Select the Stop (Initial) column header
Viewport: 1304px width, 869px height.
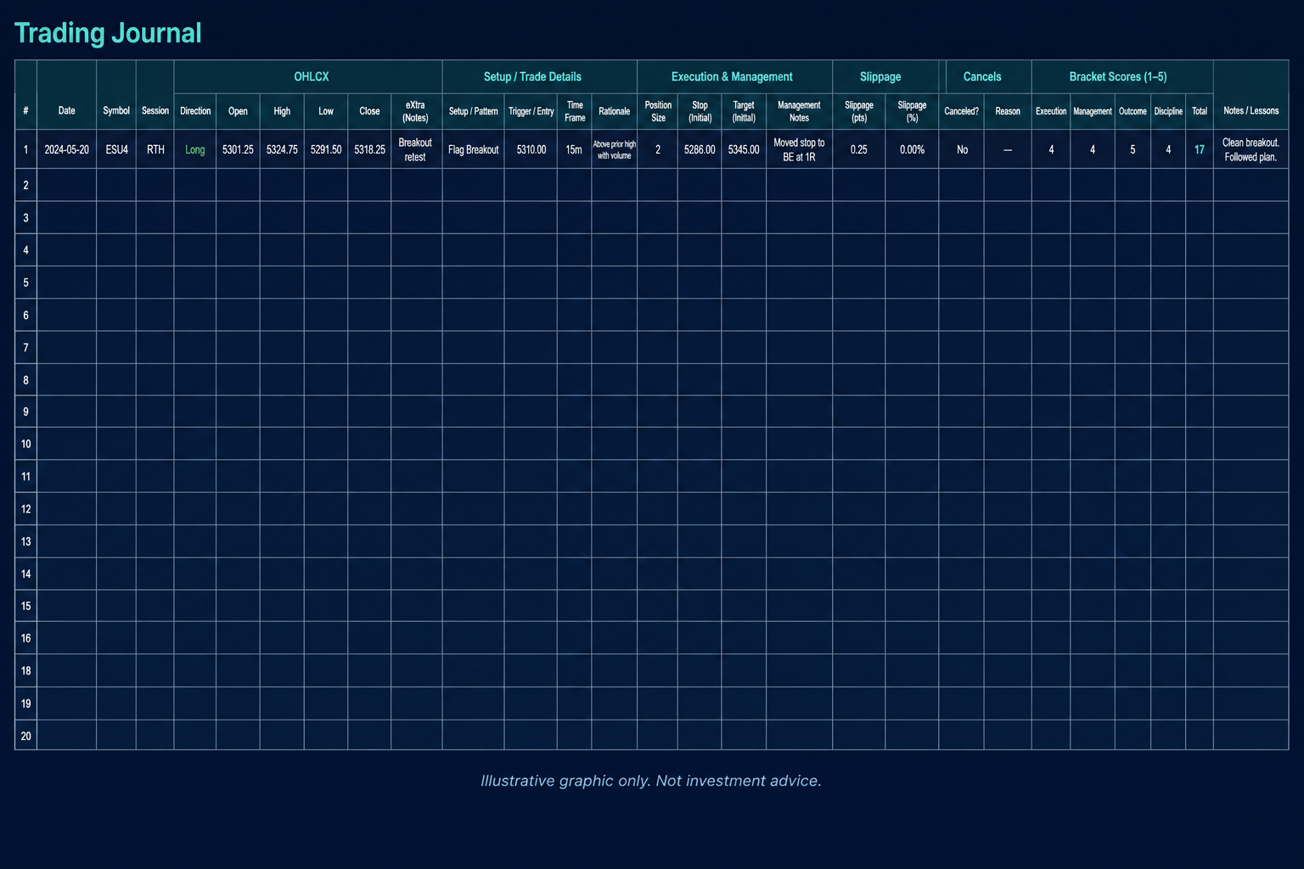coord(700,112)
